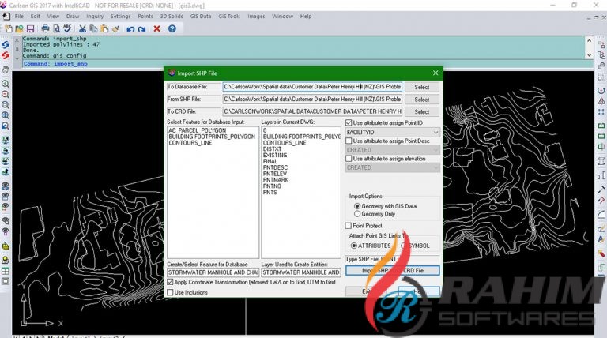Click the To Database File path field
This screenshot has height=338, width=607.
(312, 87)
